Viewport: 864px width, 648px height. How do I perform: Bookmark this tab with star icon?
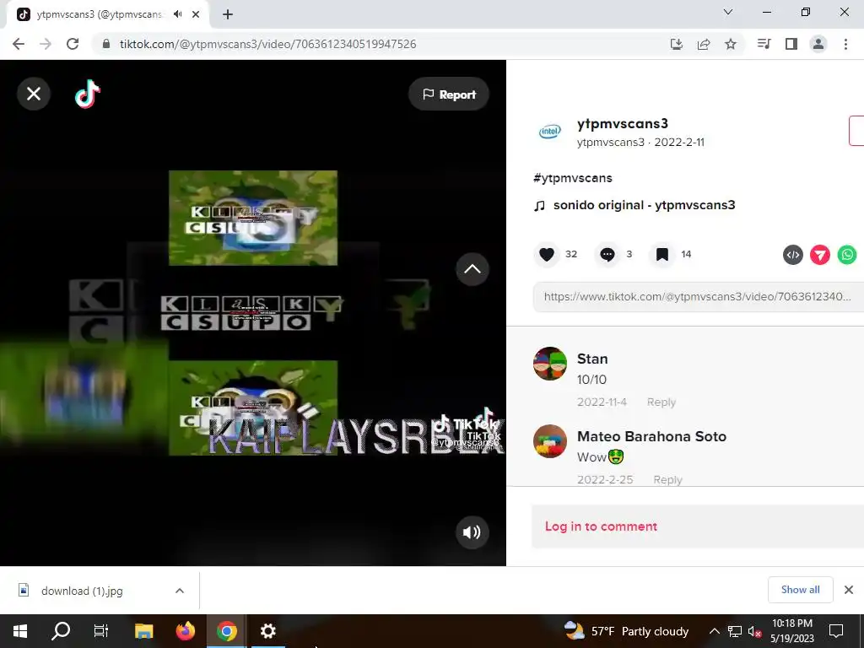click(731, 44)
